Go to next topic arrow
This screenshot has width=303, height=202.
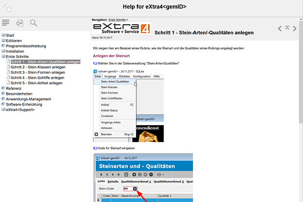(x=294, y=28)
